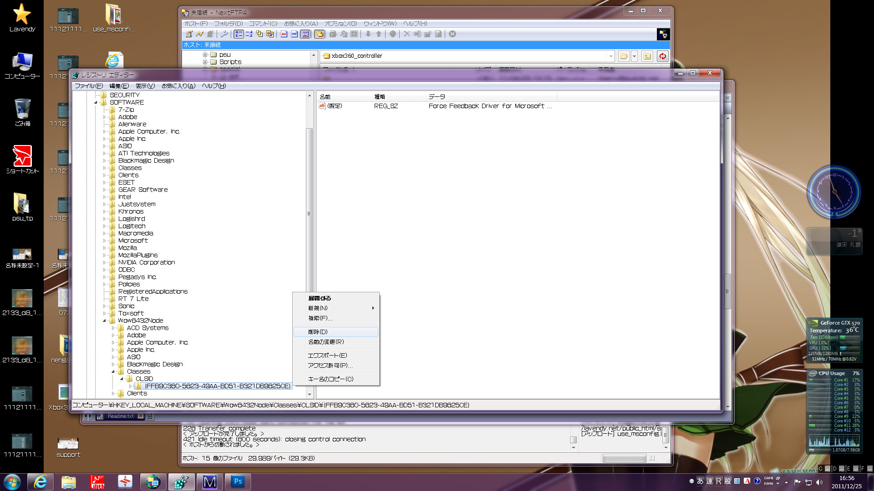The height and width of the screenshot is (491, 874).
Task: Open the ホスト(F) menu in NextFTP
Action: tap(196, 24)
